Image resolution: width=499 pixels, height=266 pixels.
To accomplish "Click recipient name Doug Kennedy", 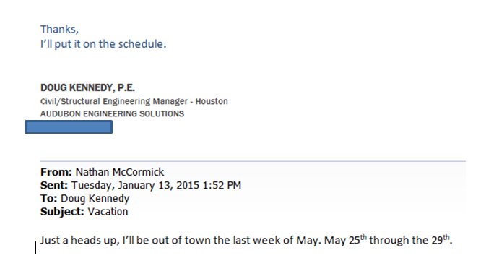I will point(95,199).
